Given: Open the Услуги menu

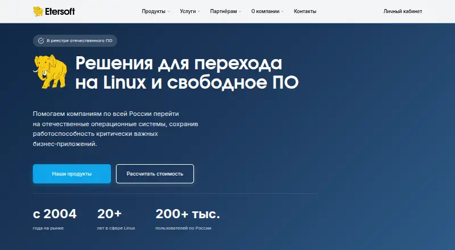Looking at the screenshot, I should click(188, 11).
